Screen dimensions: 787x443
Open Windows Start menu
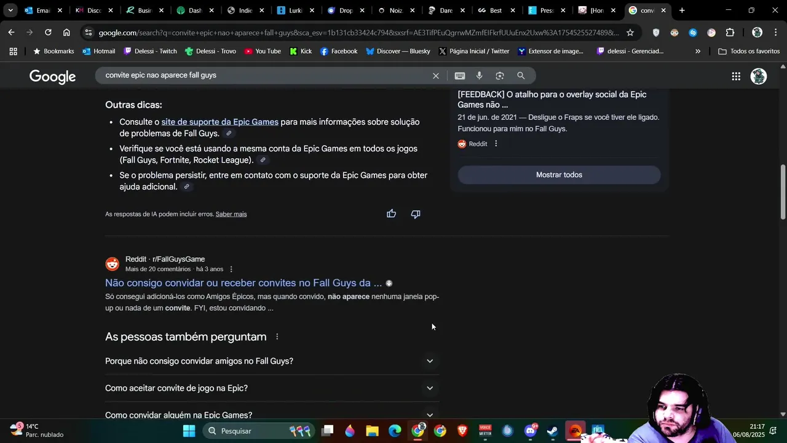pos(189,431)
